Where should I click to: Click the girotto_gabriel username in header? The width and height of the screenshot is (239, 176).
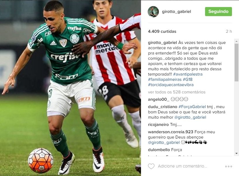click(x=176, y=12)
